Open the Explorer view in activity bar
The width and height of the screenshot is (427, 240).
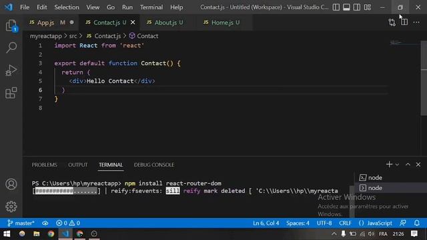11,25
